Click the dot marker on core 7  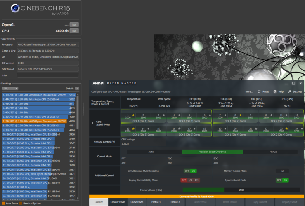point(225,115)
